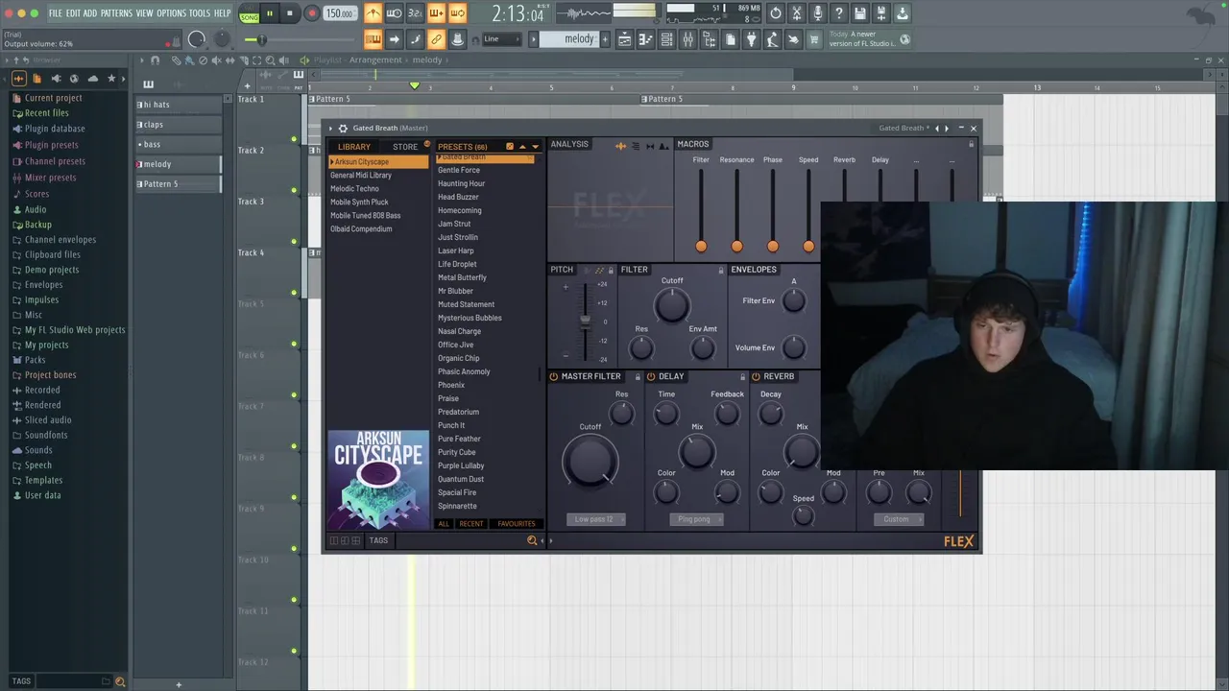Viewport: 1229px width, 691px height.
Task: Click the browser search magnifier icon at bottom
Action: coord(120,681)
